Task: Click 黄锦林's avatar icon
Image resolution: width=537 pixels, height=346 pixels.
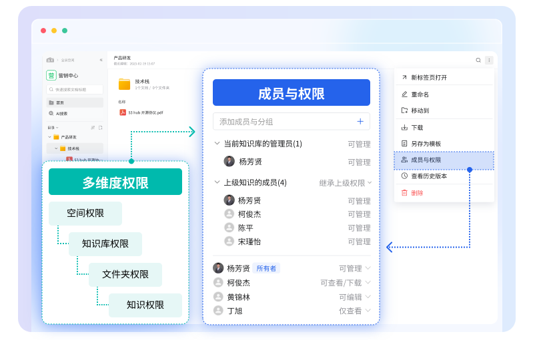Action: pos(218,297)
